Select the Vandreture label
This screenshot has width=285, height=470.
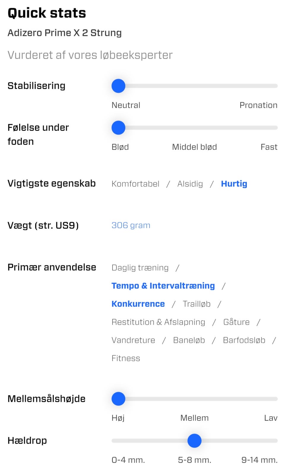pyautogui.click(x=133, y=340)
